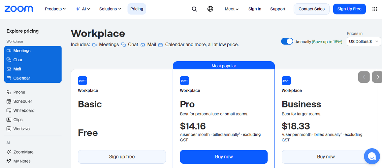Click the Basic plan title
The width and height of the screenshot is (382, 168).
[90, 104]
